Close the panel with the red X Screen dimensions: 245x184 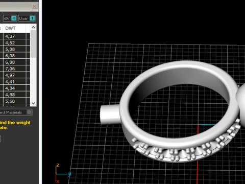(x=34, y=6)
